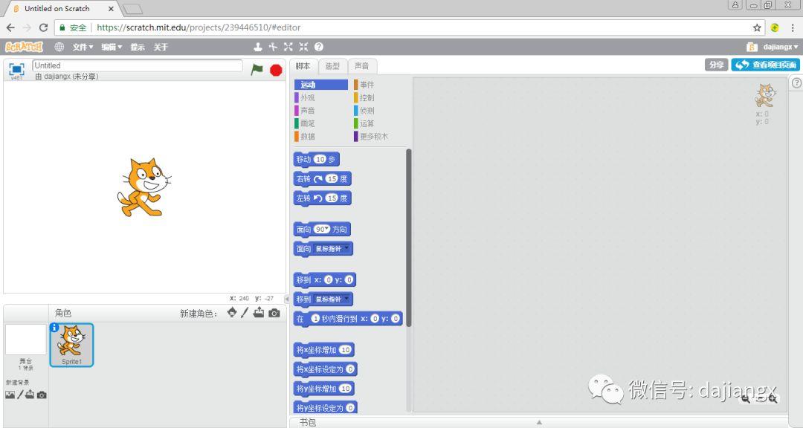The image size is (803, 428).
Task: Click the 15 field in the 右转 block
Action: [332, 178]
